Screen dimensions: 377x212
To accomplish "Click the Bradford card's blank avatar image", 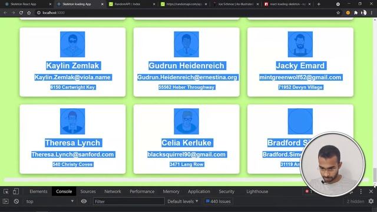I will pos(300,121).
